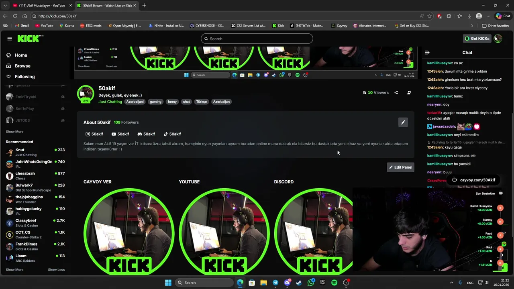
Task: Click the pencil edit icon in About
Action: pos(403,122)
